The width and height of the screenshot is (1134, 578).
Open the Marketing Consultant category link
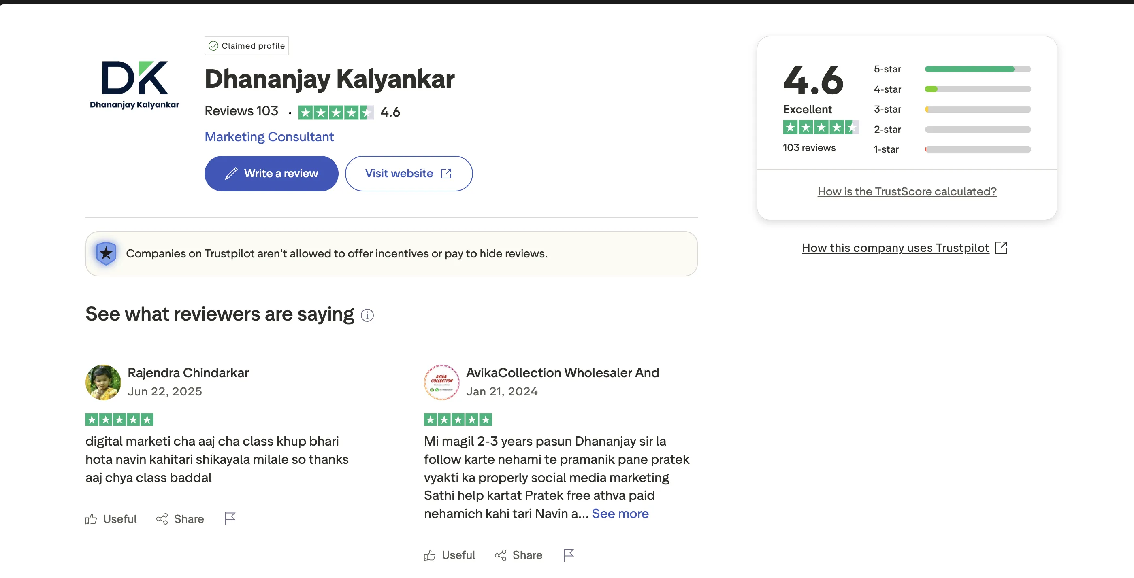269,137
